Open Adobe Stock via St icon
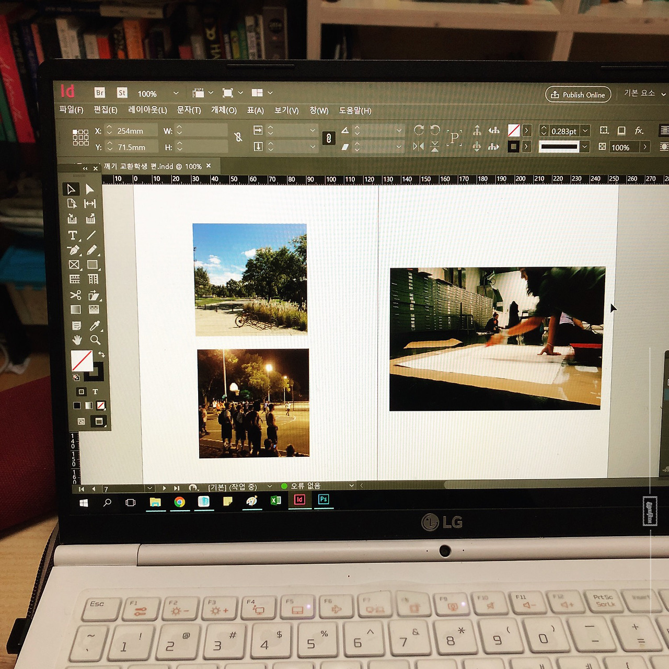Viewport: 669px width, 669px height. tap(122, 93)
